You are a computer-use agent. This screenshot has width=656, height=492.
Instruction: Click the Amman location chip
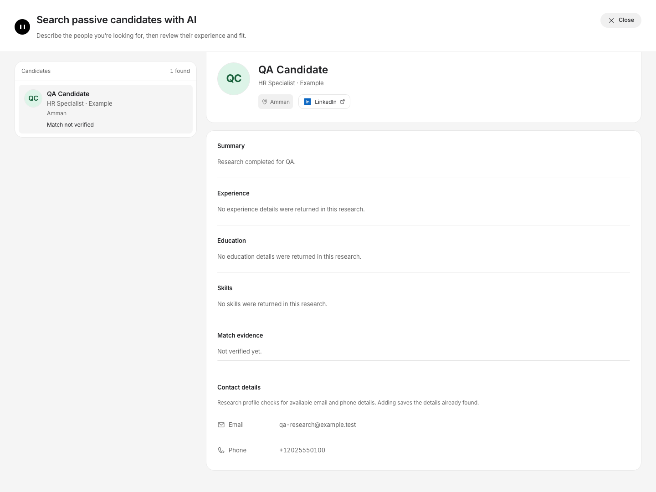[276, 102]
